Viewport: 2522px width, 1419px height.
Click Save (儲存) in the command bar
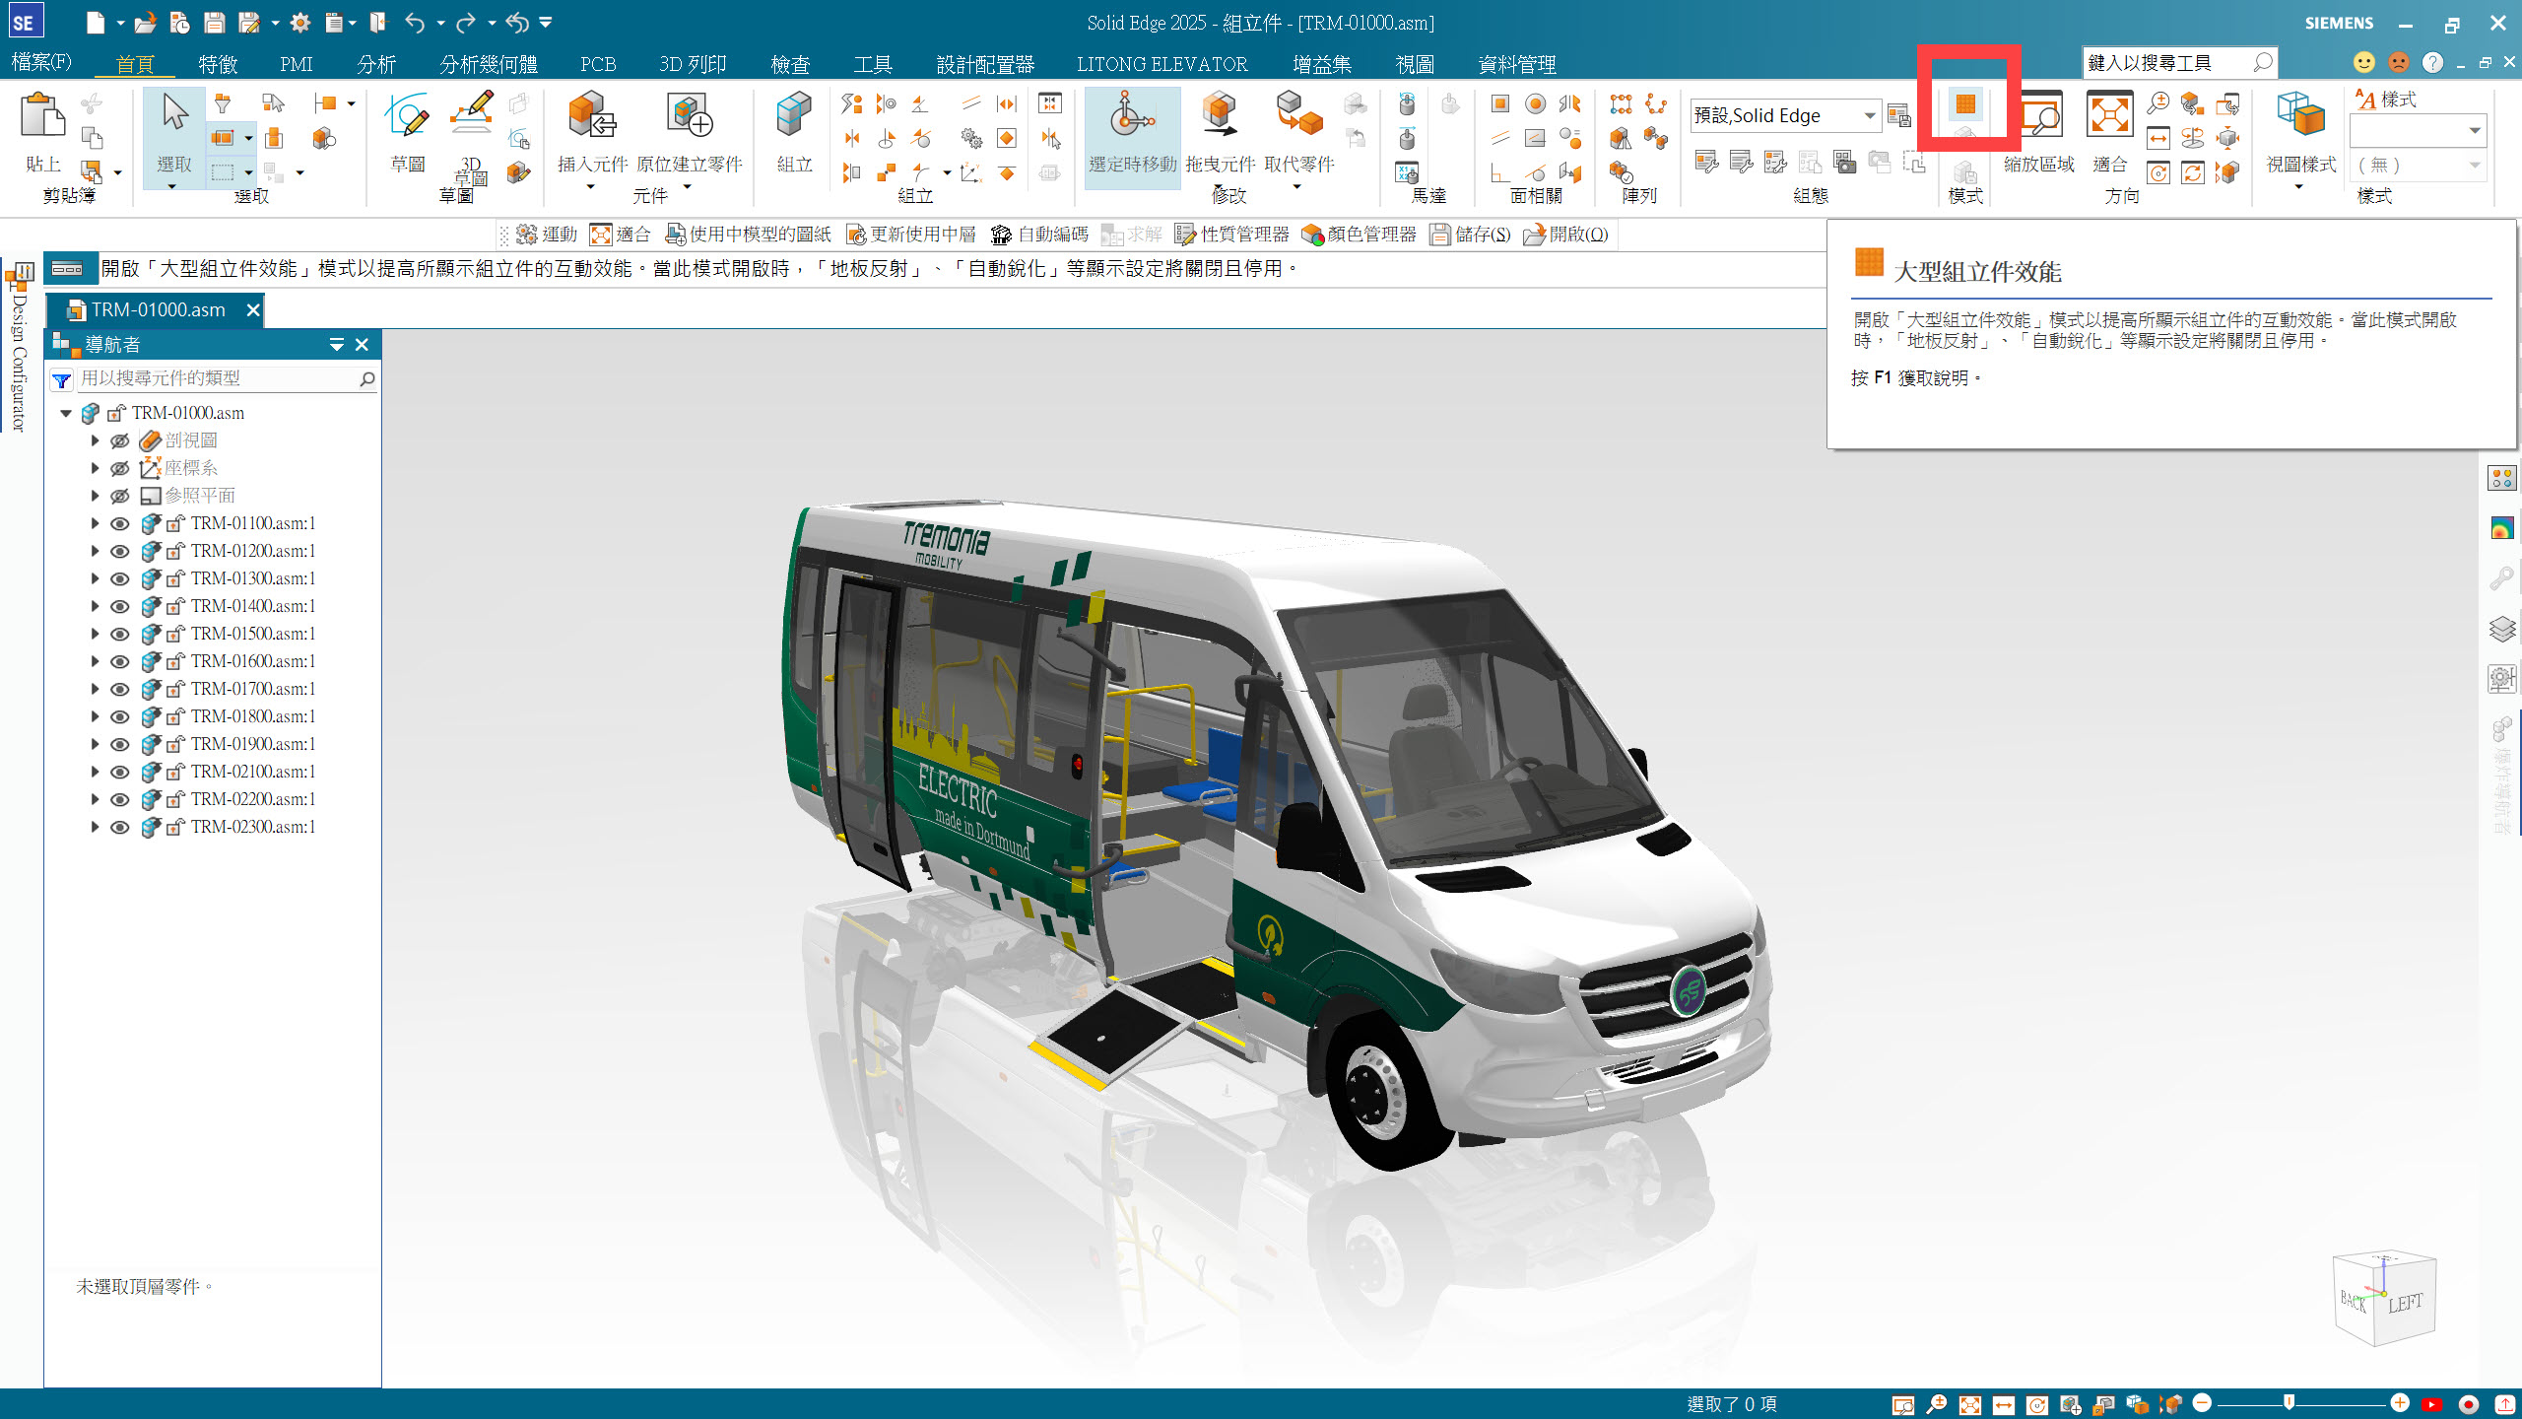coord(1470,235)
